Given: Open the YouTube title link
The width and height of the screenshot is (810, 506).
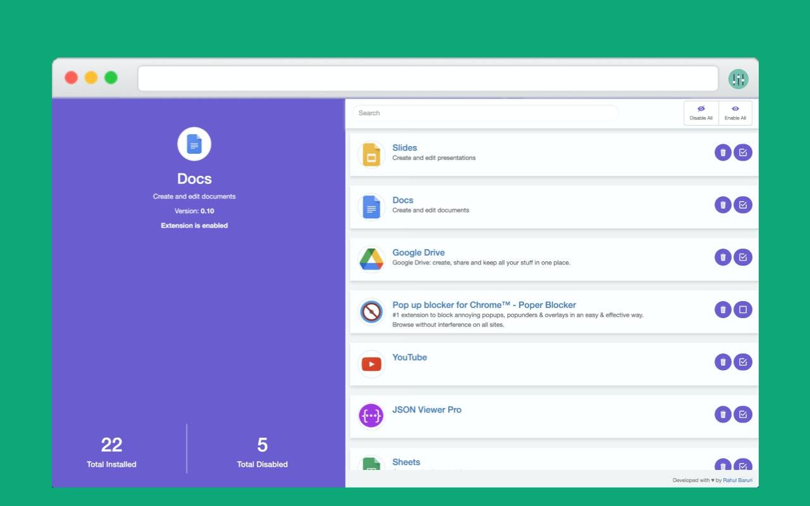Looking at the screenshot, I should click(409, 357).
